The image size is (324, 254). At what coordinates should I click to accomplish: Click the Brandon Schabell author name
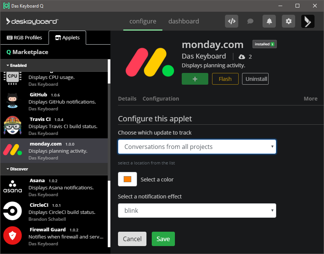(47, 219)
